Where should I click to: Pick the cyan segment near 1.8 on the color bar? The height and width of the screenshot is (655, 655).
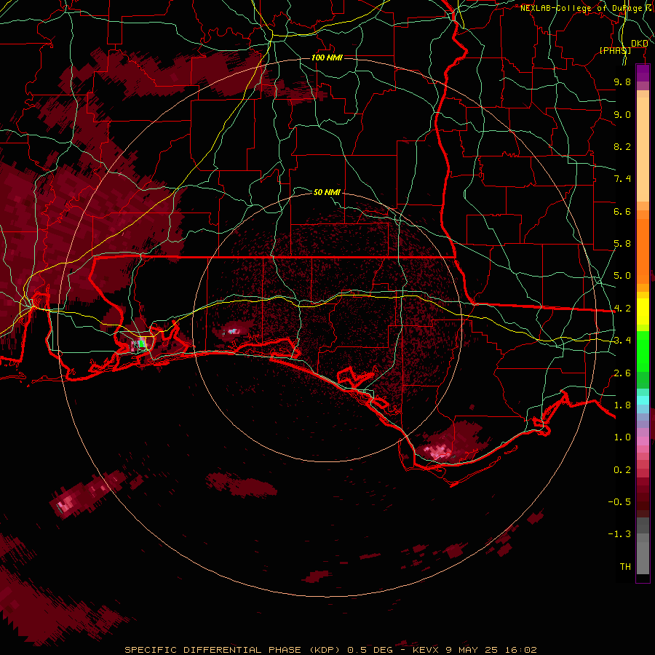tap(643, 400)
